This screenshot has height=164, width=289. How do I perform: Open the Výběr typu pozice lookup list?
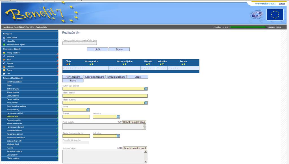(x=146, y=89)
